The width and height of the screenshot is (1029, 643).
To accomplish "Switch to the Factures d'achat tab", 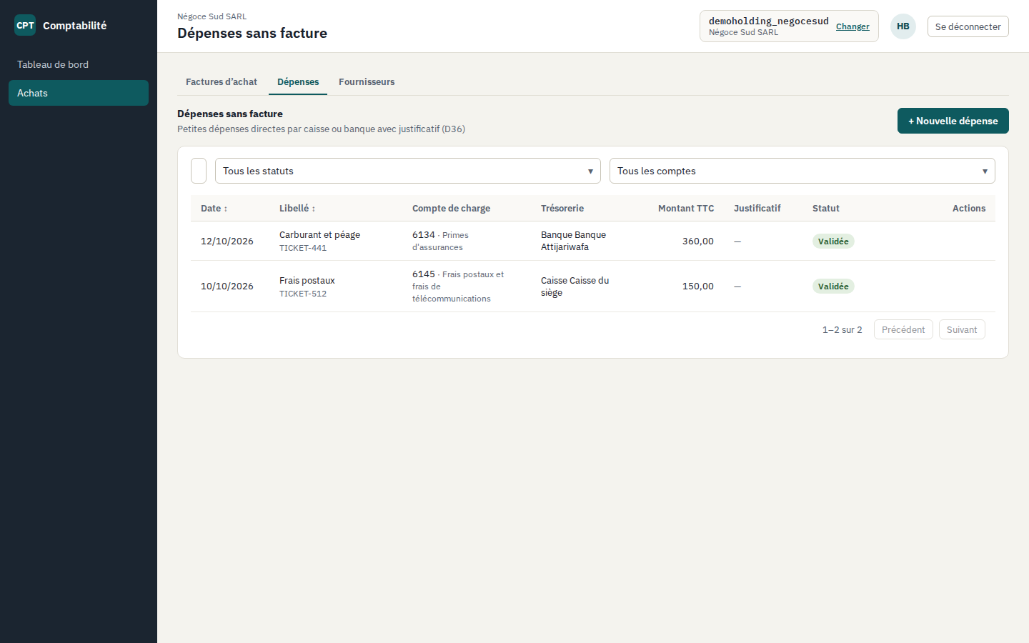I will [222, 82].
